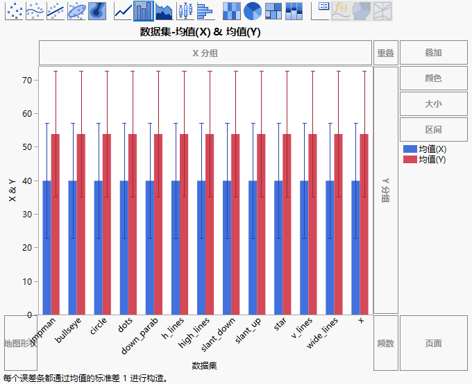This screenshot has height=384, width=472.
Task: Choose the Line of Fit icon
Action: 56,10
